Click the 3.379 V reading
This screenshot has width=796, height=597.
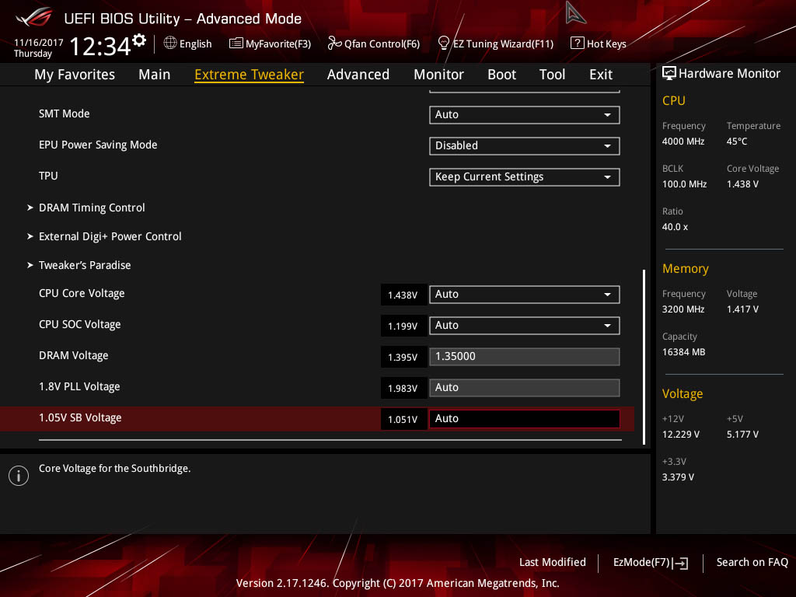678,477
